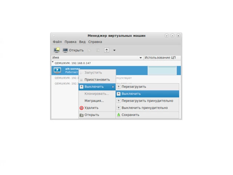Select Перезагрузить принудительно option
Viewport: 233px width, 175px height.
tap(147, 101)
